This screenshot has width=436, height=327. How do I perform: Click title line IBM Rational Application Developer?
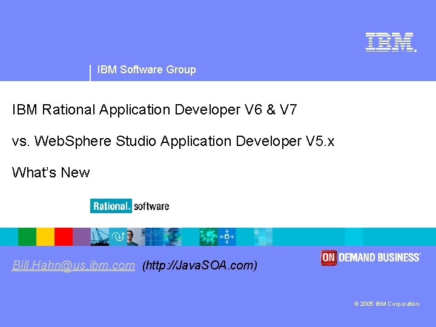coord(154,110)
